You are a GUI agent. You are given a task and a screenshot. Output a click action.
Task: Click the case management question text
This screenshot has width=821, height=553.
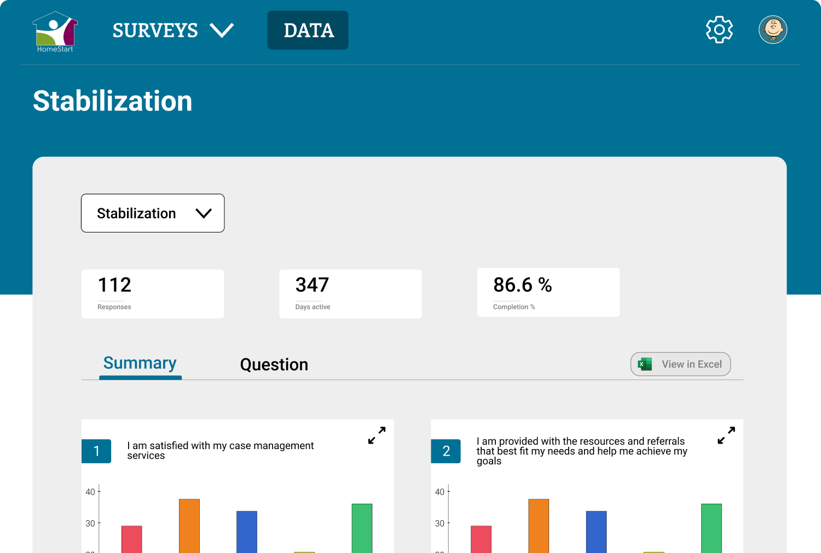(221, 451)
